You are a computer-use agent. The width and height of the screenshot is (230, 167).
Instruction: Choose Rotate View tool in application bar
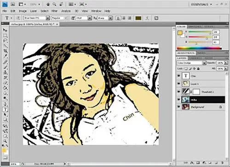tap(61, 4)
